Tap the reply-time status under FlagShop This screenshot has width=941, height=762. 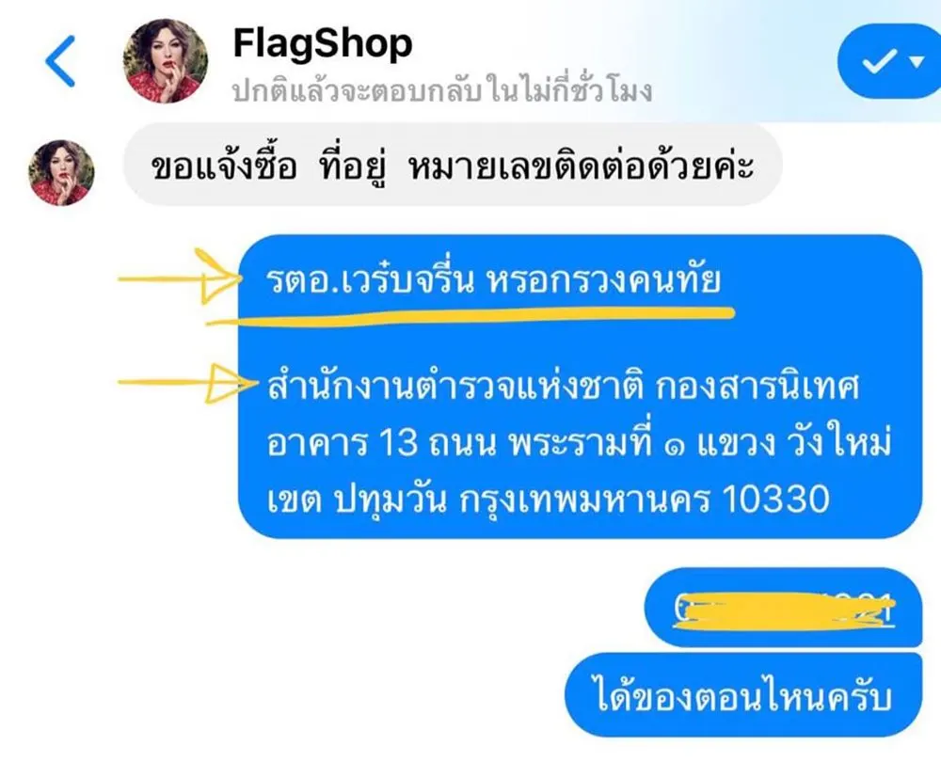(441, 91)
